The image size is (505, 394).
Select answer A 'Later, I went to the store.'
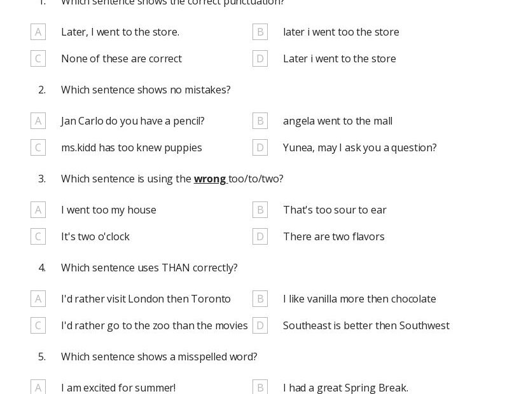click(38, 32)
